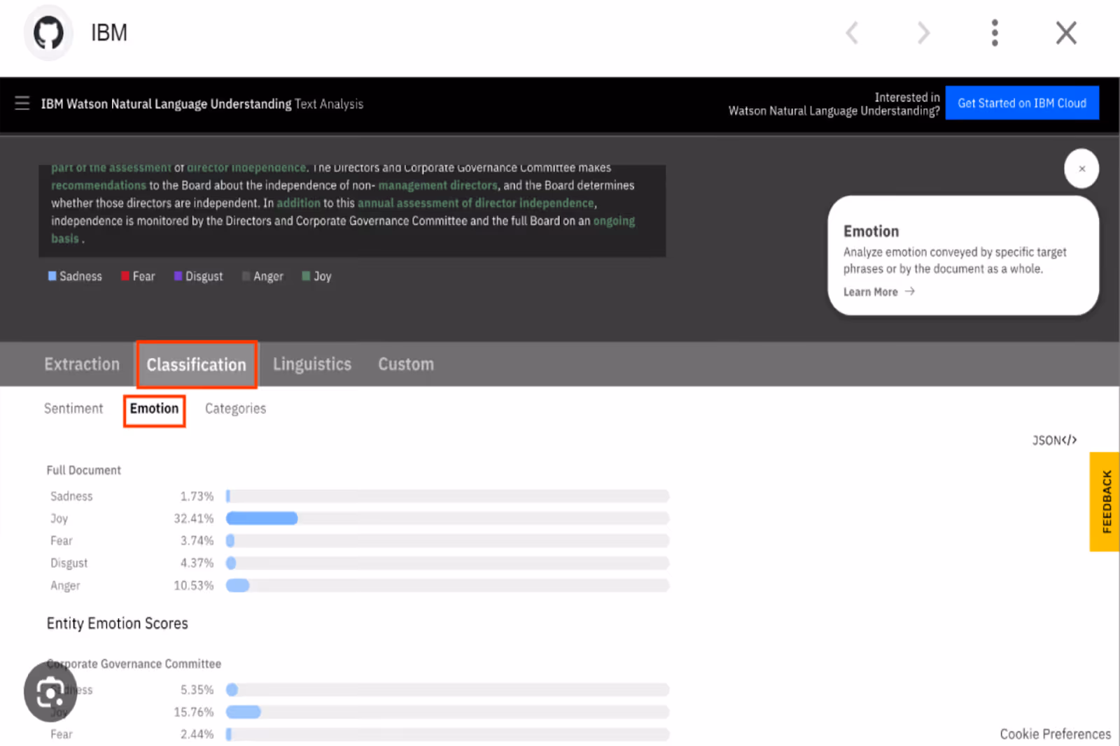Click the '32.41%' Joy value
The height and width of the screenshot is (746, 1120).
[194, 519]
